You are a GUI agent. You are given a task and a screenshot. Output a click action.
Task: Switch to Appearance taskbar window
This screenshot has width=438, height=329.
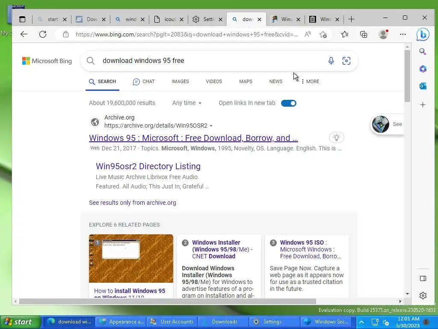[122, 322]
